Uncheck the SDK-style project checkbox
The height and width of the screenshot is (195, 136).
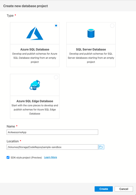[8, 158]
